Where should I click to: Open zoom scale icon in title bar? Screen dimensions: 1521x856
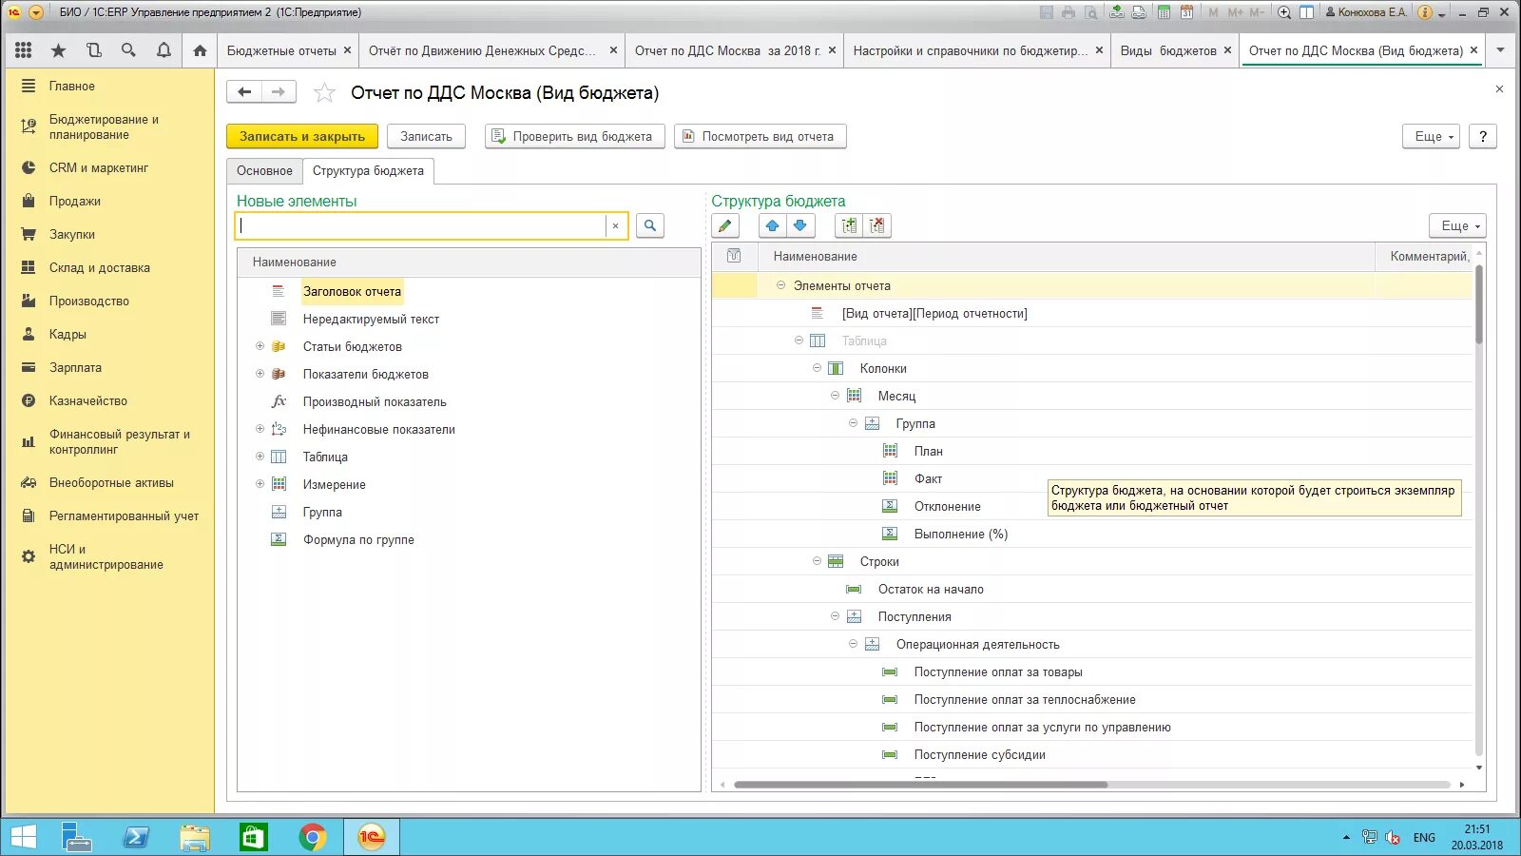coord(1284,12)
